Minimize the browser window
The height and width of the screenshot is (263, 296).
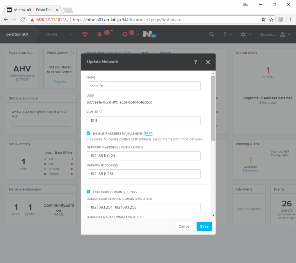(260, 5)
